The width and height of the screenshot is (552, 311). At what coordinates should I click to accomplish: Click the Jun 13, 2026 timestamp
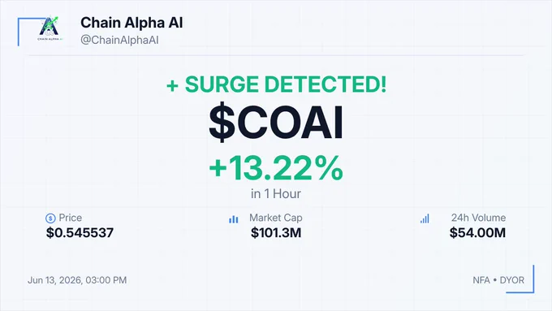77,280
